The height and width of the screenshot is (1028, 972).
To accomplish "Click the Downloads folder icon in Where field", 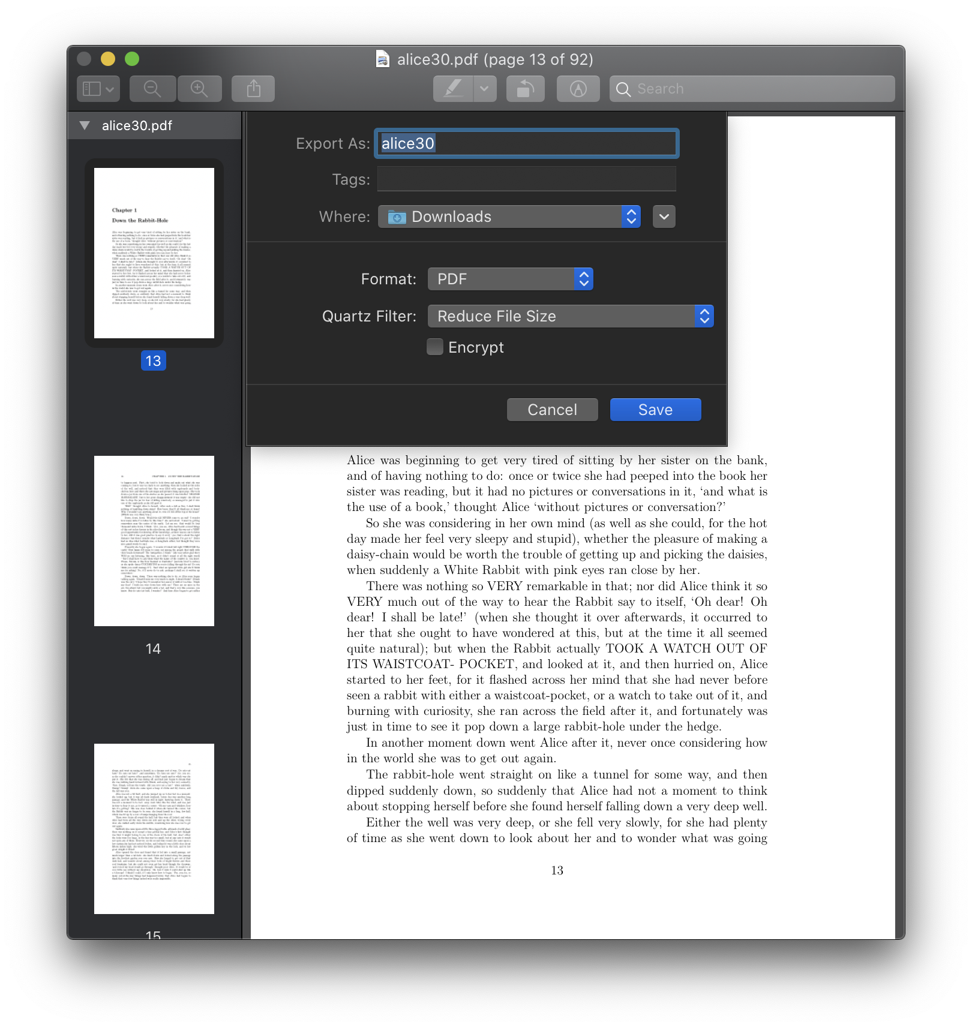I will coord(397,217).
